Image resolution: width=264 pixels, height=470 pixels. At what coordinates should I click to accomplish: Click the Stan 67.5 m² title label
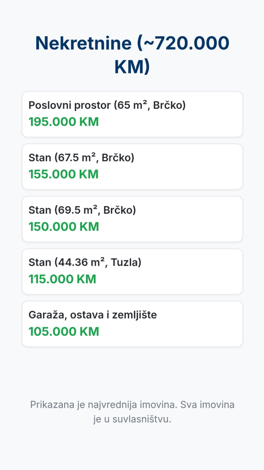pyautogui.click(x=82, y=158)
